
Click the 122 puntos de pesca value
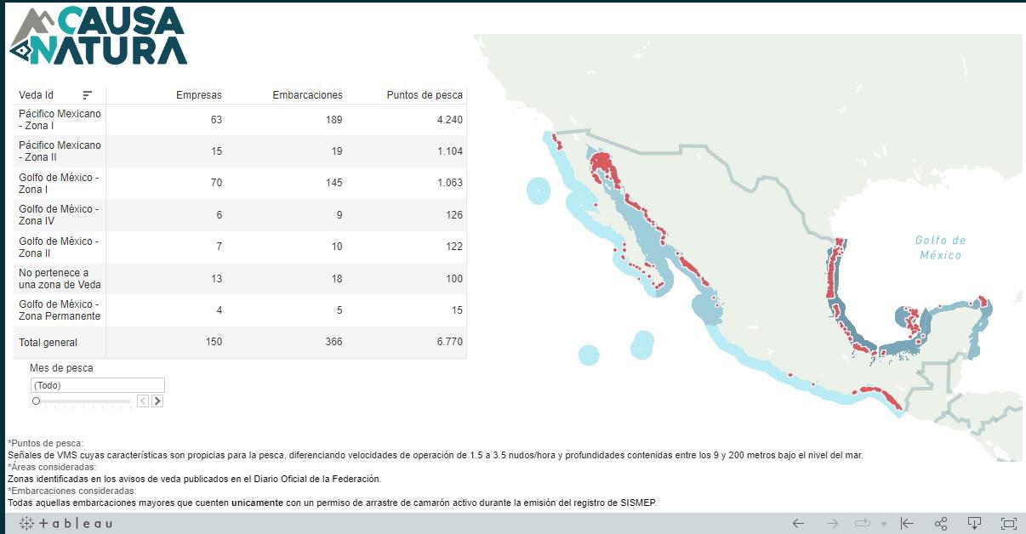point(454,247)
